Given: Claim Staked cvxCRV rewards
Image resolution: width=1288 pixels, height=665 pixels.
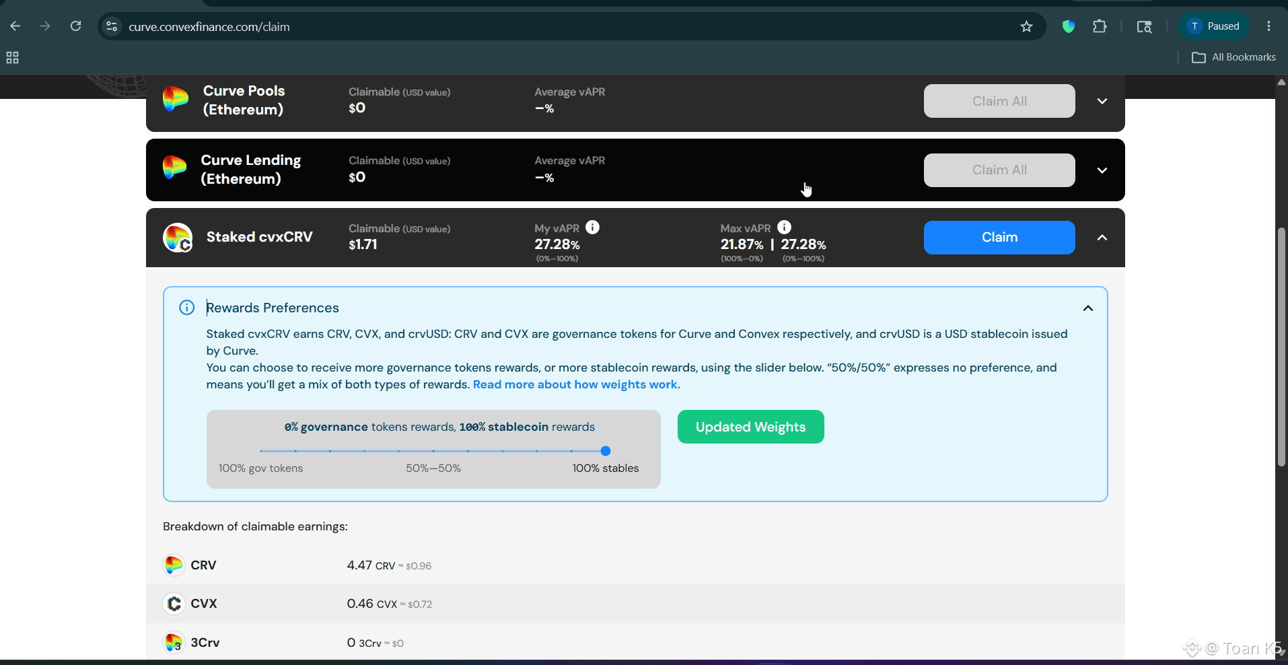Looking at the screenshot, I should pos(999,238).
